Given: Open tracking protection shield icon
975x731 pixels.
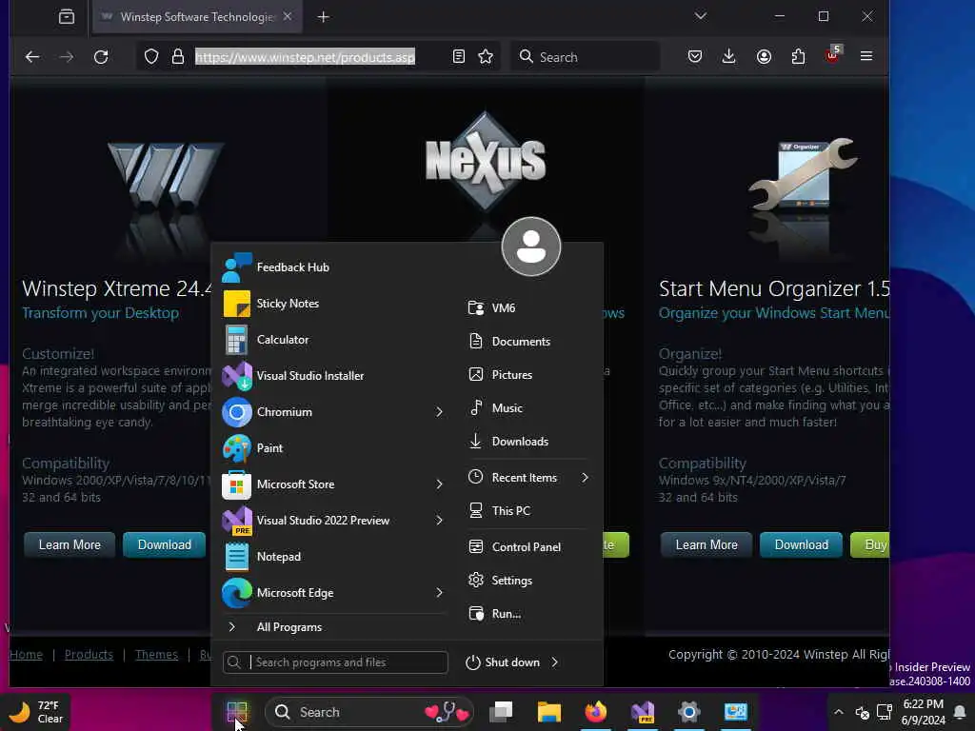Looking at the screenshot, I should (151, 57).
